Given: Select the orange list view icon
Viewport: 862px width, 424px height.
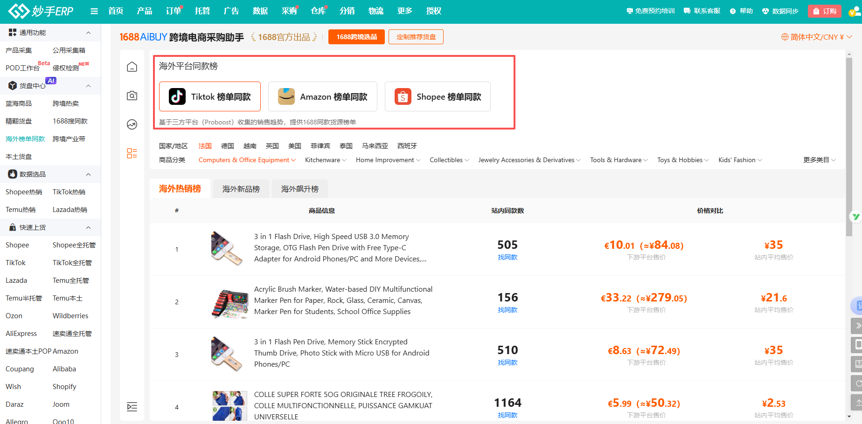Looking at the screenshot, I should tap(132, 153).
